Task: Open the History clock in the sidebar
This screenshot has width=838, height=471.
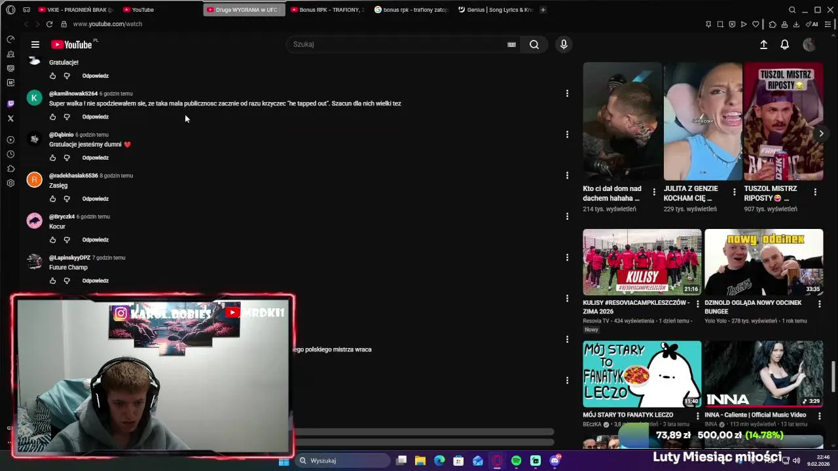Action: tap(10, 154)
